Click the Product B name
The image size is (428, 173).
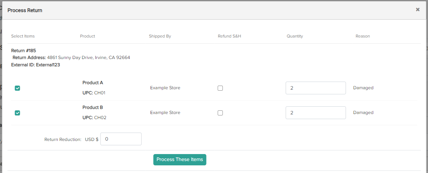(x=93, y=107)
